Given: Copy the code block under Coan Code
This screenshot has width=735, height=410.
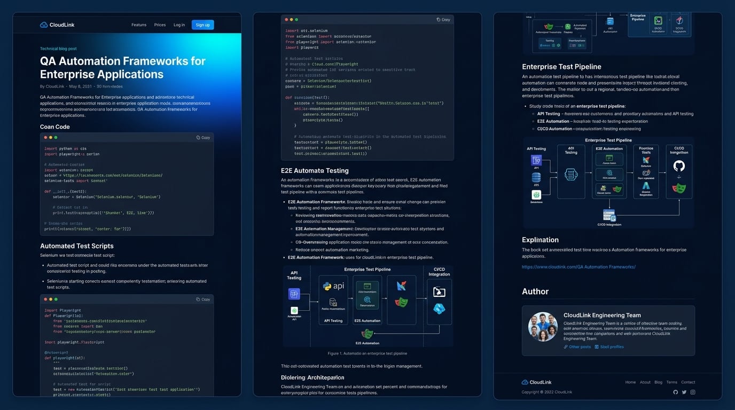Looking at the screenshot, I should tap(203, 137).
